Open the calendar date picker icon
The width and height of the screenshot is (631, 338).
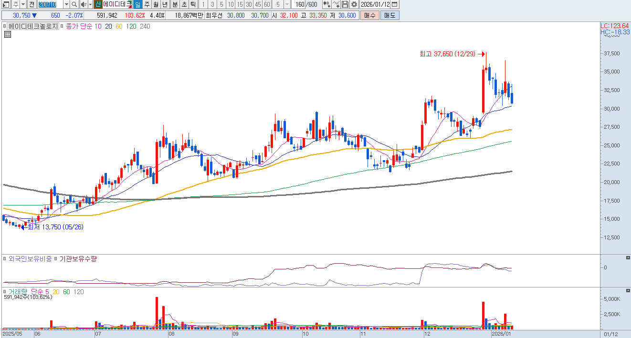[x=394, y=4]
